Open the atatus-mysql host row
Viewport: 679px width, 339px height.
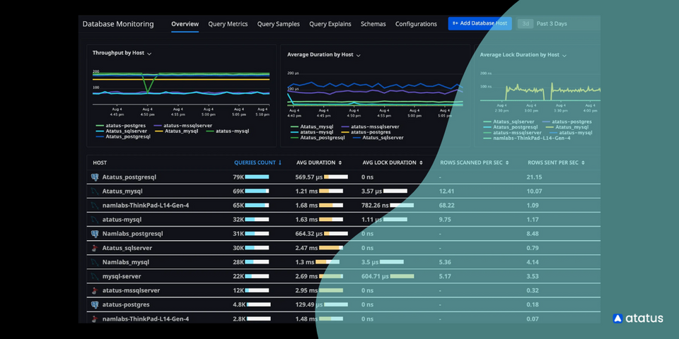pyautogui.click(x=344, y=220)
